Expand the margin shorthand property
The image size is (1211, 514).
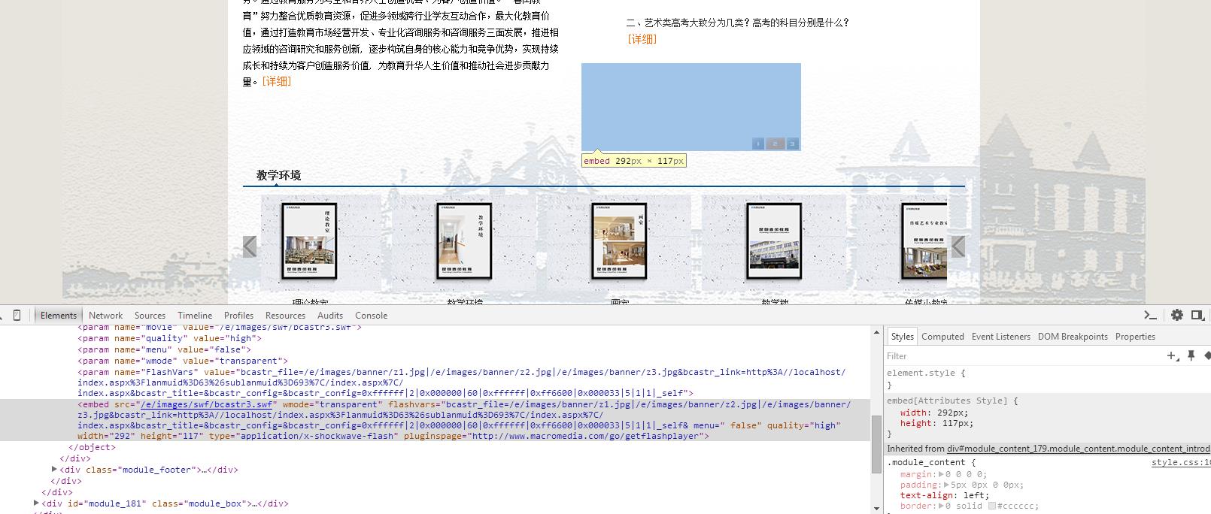941,474
